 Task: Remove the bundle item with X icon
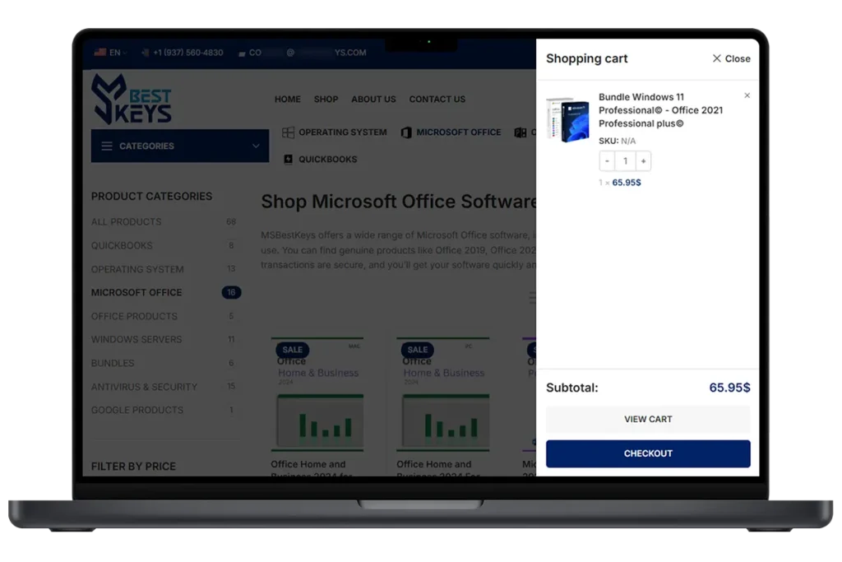click(x=747, y=95)
